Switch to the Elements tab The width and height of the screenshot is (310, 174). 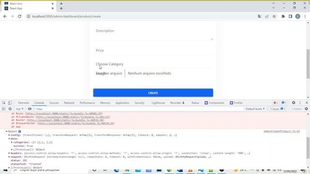24,103
